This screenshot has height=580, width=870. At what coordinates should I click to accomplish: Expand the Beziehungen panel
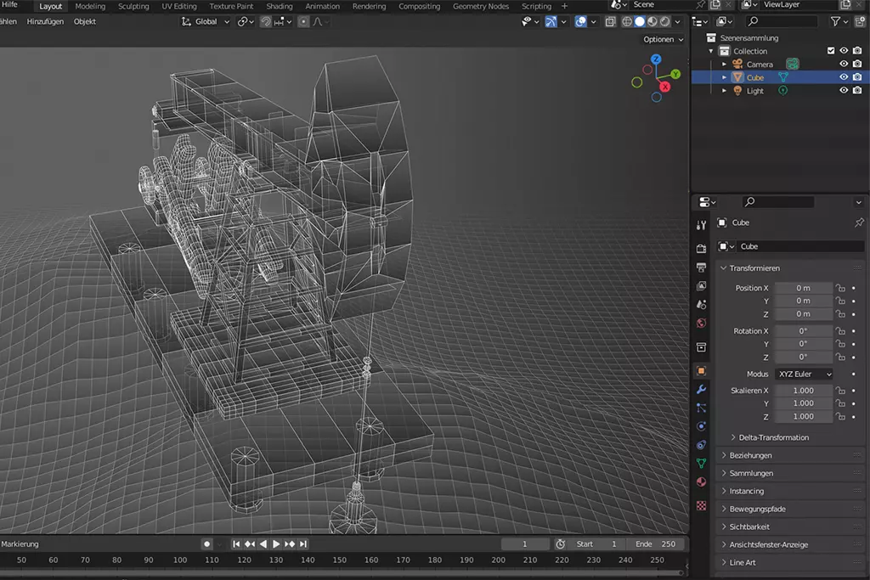pos(750,455)
